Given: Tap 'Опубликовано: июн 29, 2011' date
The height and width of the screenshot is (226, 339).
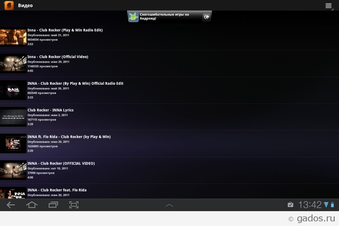Looking at the screenshot, I should pyautogui.click(x=48, y=62).
